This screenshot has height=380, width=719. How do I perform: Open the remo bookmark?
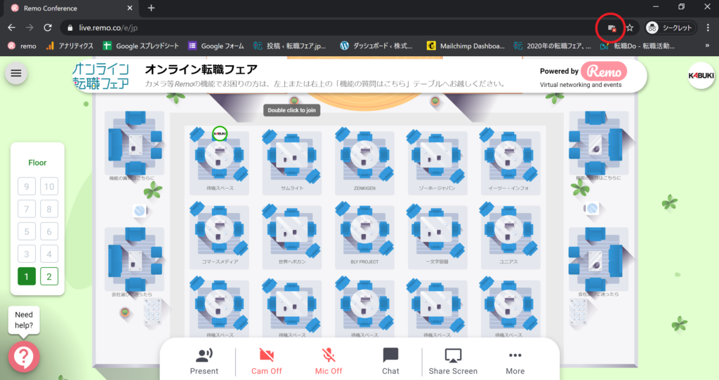click(x=22, y=46)
